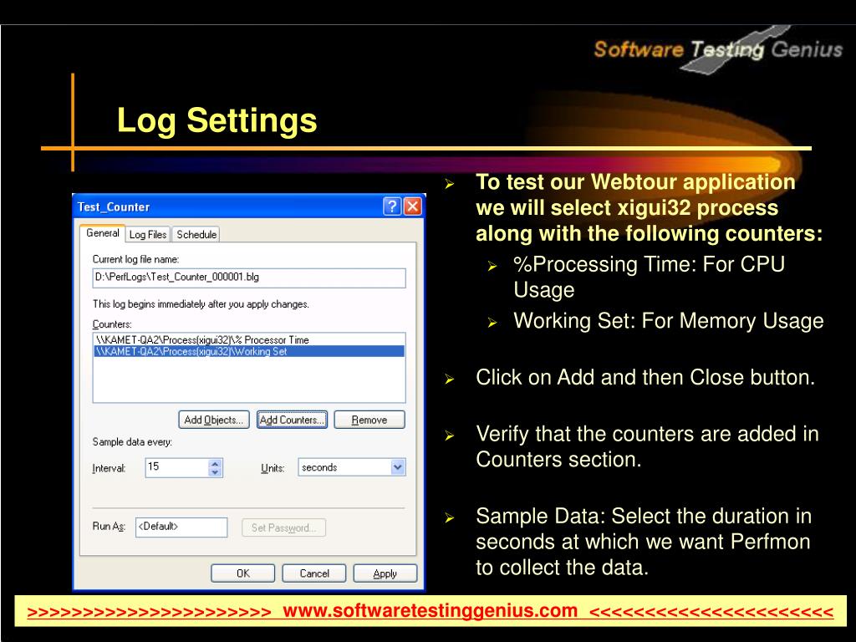
Task: Click the Set Password... button
Action: pyautogui.click(x=284, y=528)
